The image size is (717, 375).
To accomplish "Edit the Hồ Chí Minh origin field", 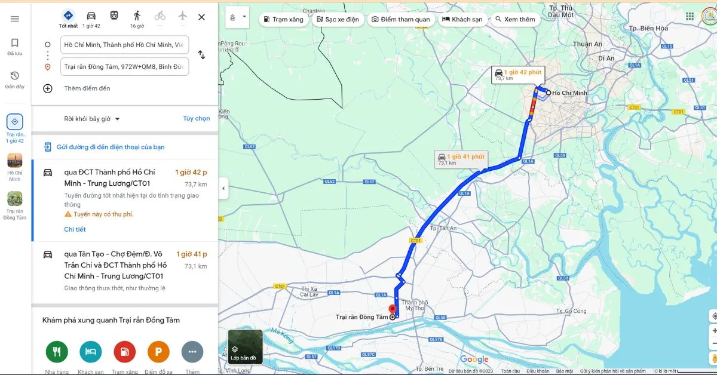I will [124, 45].
